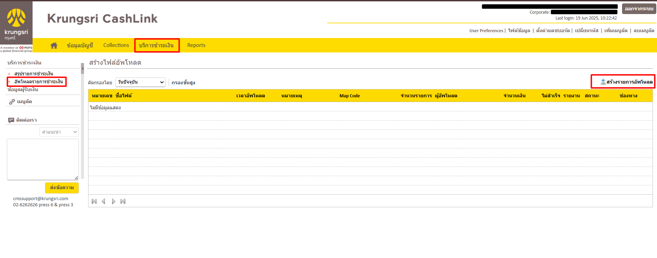Sort by ผู้อัพโหลด column header
This screenshot has width=657, height=258.
446,96
